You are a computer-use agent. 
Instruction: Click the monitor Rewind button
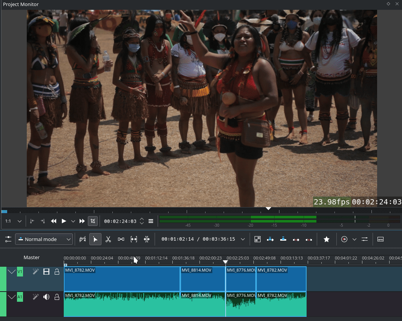pos(54,221)
